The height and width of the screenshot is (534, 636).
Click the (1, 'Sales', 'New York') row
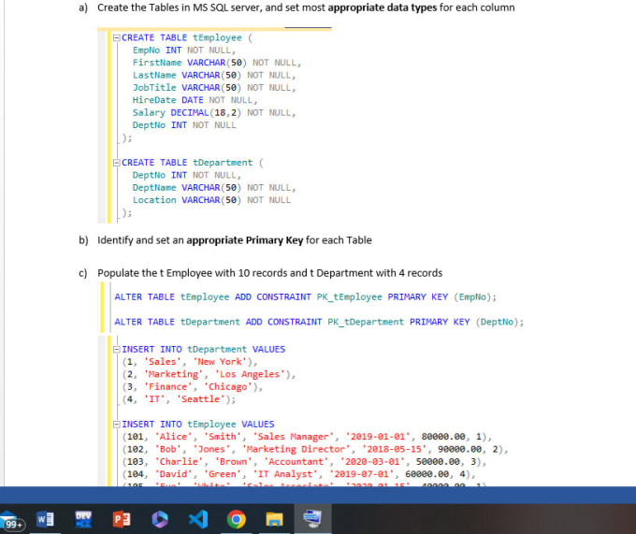pos(190,362)
